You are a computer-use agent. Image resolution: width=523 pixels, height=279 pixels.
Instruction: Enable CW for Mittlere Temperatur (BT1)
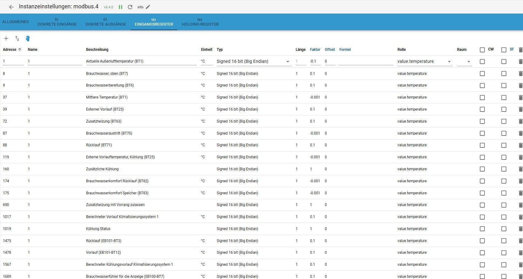pos(482,98)
